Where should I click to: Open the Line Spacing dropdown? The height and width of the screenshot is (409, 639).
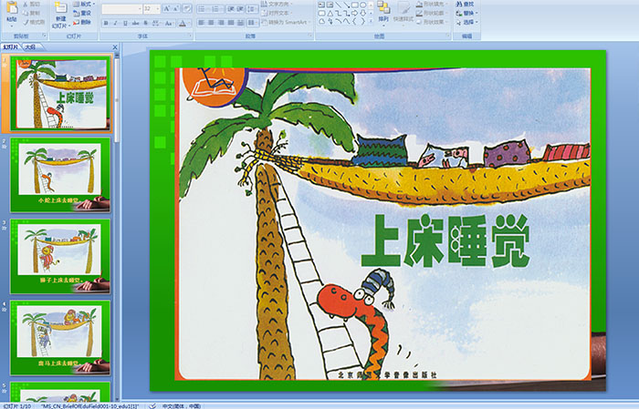tap(252, 8)
